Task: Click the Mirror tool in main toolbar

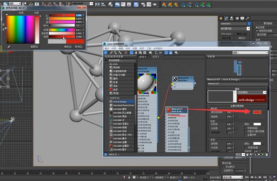Action: tap(97, 4)
